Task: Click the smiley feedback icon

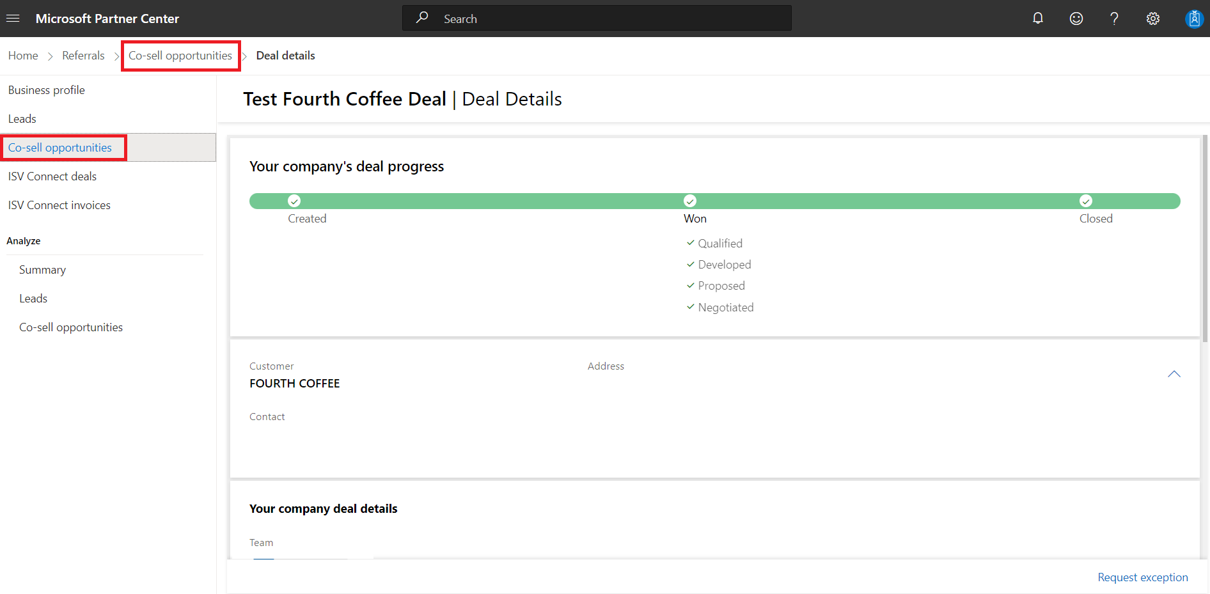Action: click(x=1076, y=19)
